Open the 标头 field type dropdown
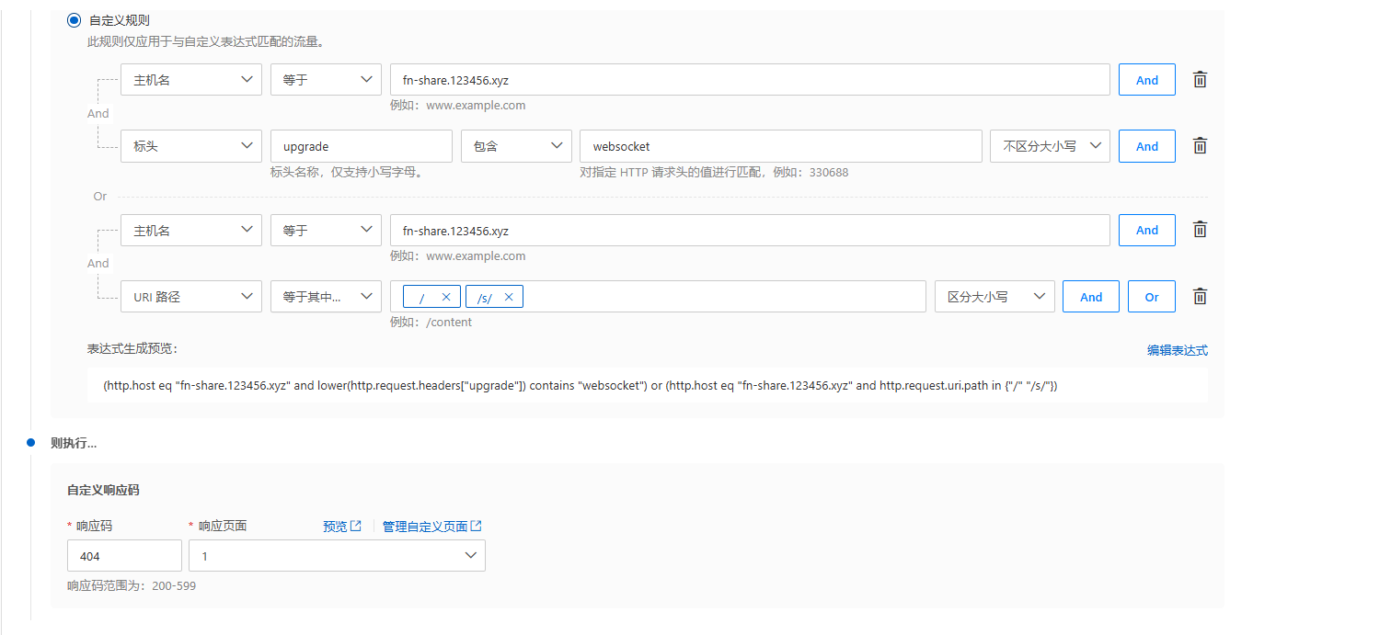Viewport: 1391px width, 635px height. [191, 146]
